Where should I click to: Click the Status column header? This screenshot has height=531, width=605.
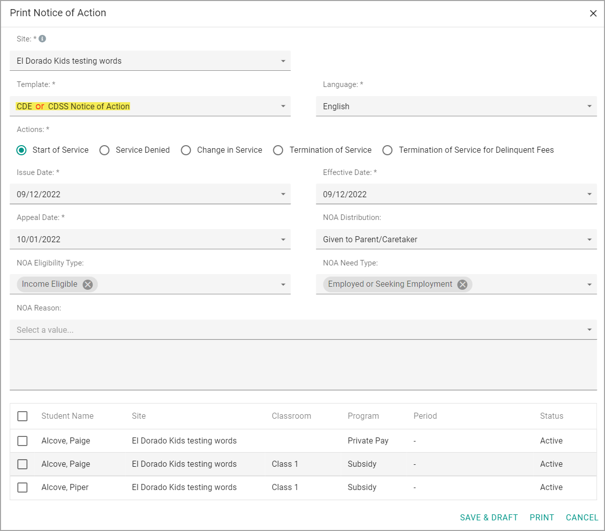tap(551, 416)
